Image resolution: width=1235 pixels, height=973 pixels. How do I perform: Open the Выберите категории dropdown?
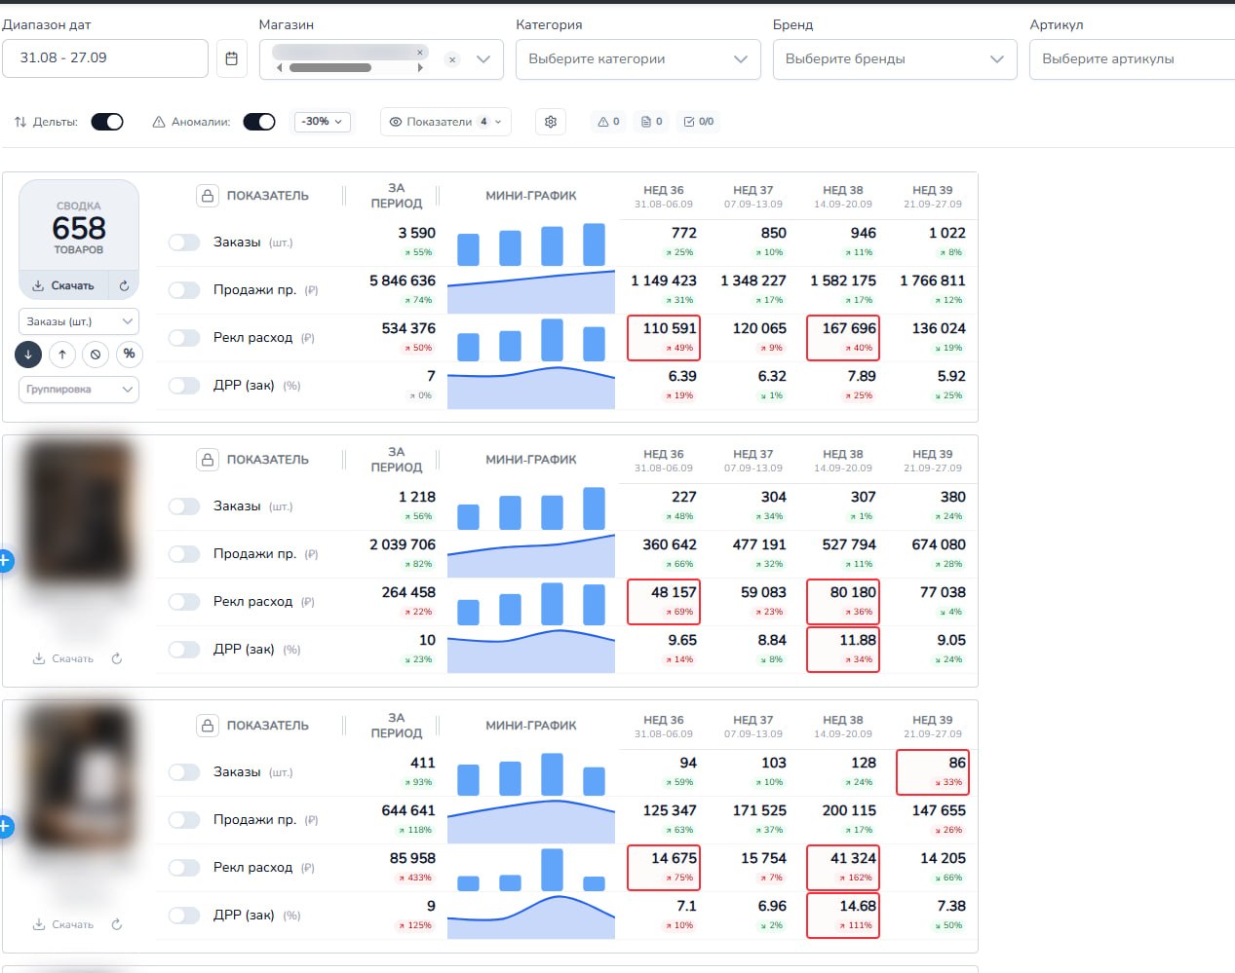coord(638,59)
